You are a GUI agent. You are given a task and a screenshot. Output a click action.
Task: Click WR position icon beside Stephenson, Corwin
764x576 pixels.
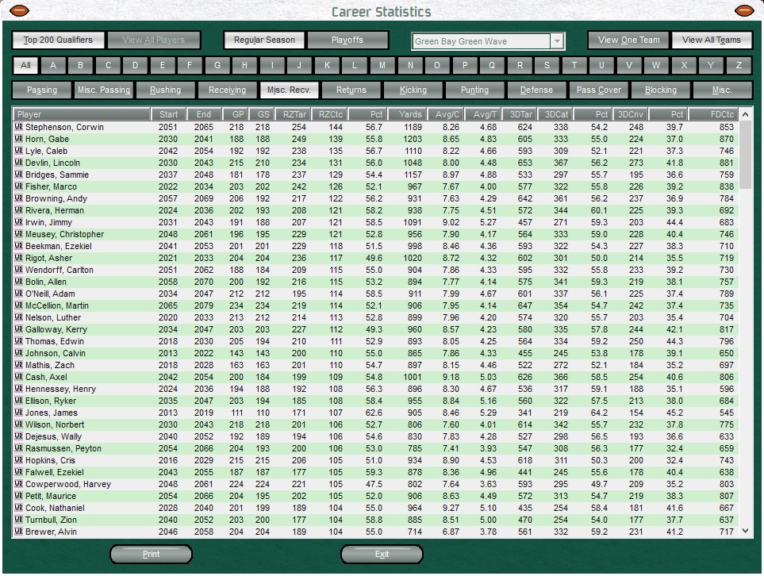click(19, 127)
